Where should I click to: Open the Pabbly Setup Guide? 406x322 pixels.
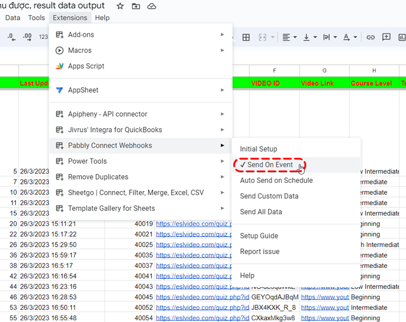pyautogui.click(x=296, y=236)
